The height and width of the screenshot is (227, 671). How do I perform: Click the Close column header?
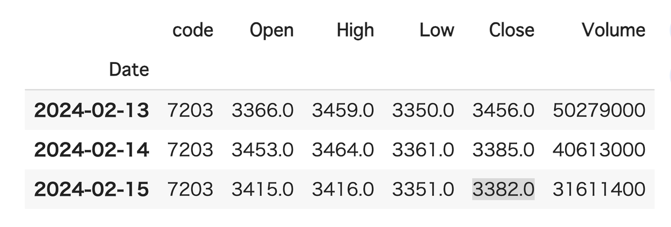tap(511, 30)
